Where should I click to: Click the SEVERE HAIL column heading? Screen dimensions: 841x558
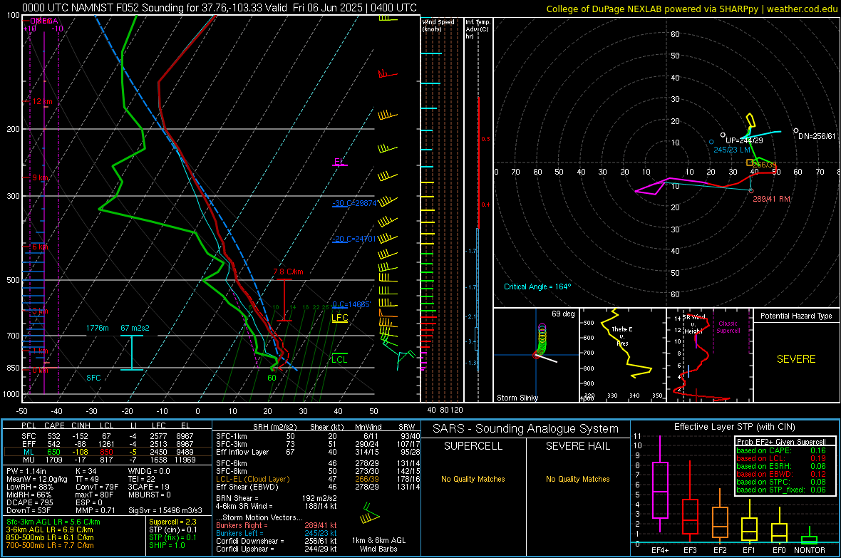[x=578, y=446]
